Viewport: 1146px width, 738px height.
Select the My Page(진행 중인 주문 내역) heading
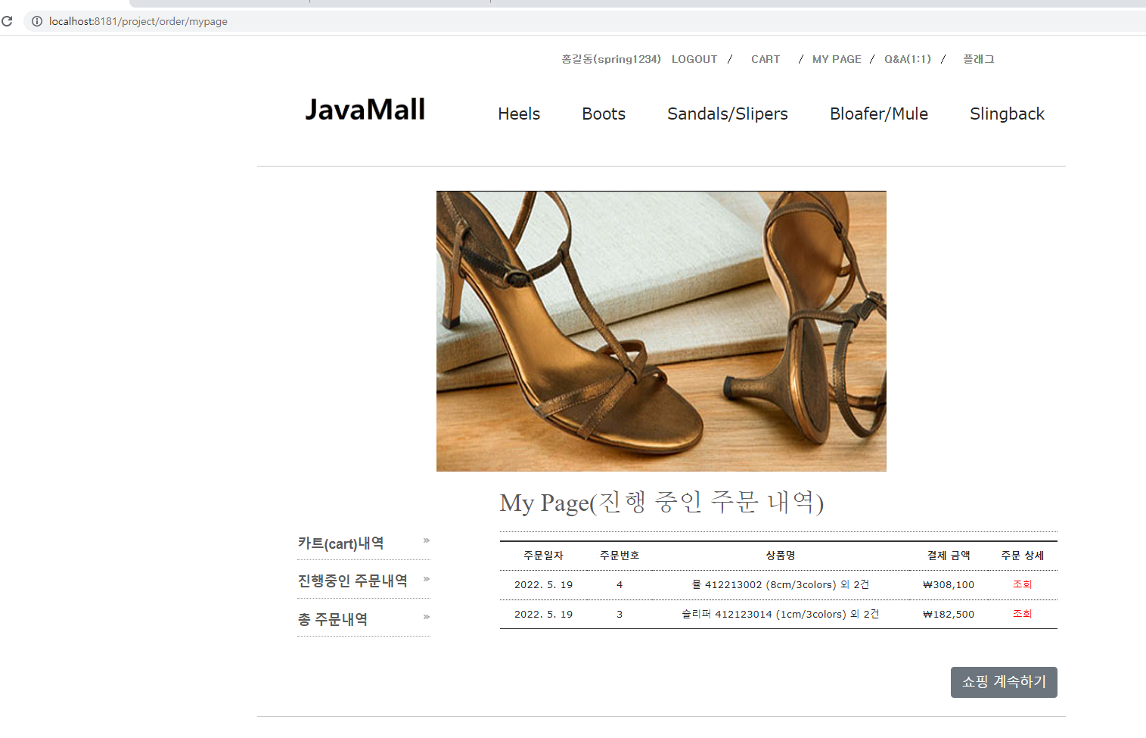tap(662, 502)
